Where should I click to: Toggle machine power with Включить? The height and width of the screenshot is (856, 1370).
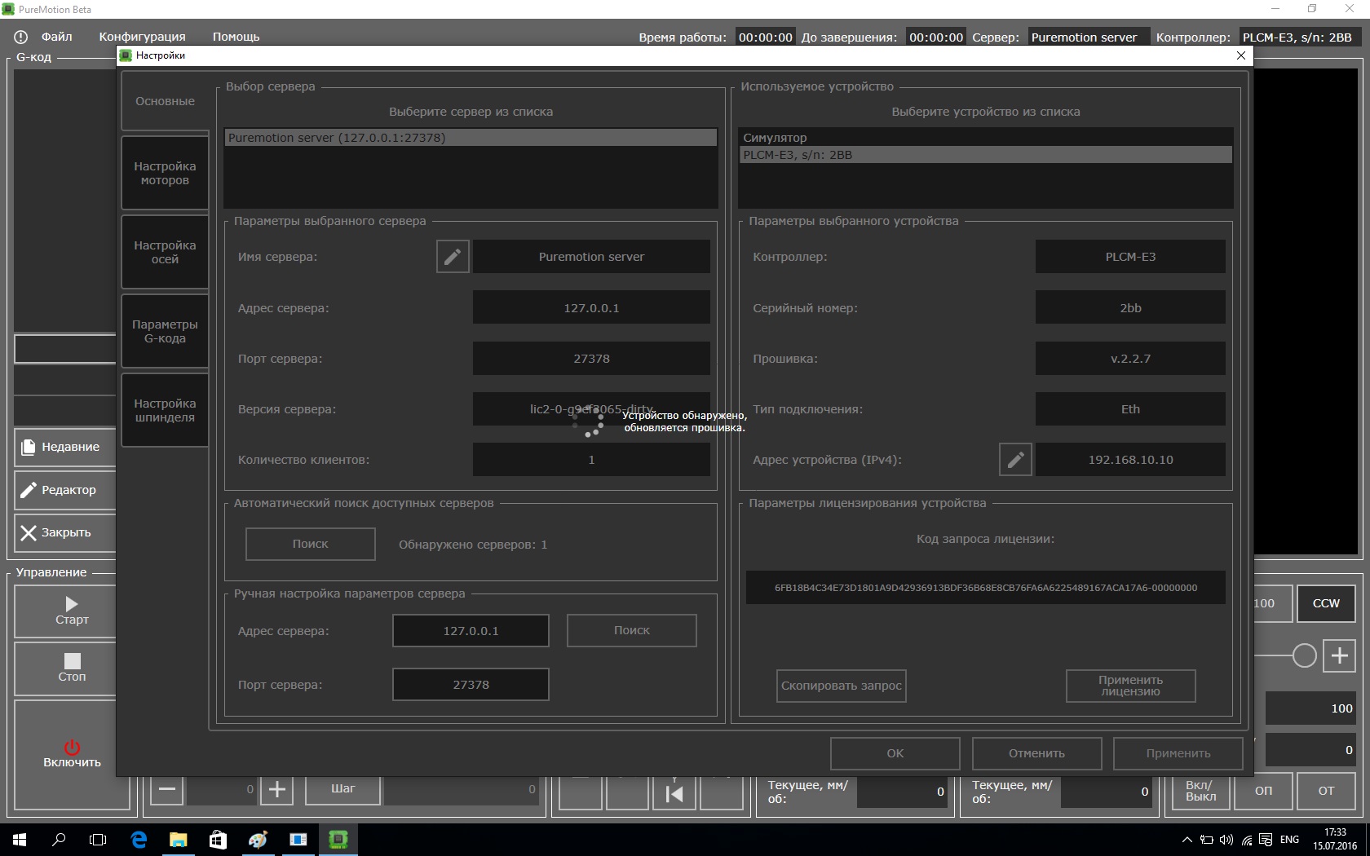pyautogui.click(x=73, y=754)
